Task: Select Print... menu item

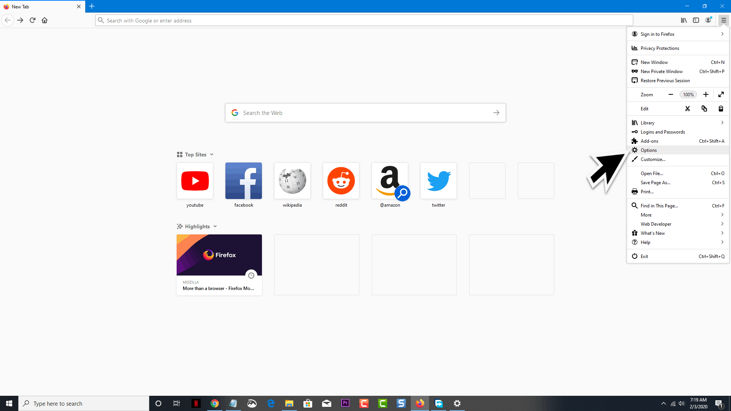Action: (678, 192)
